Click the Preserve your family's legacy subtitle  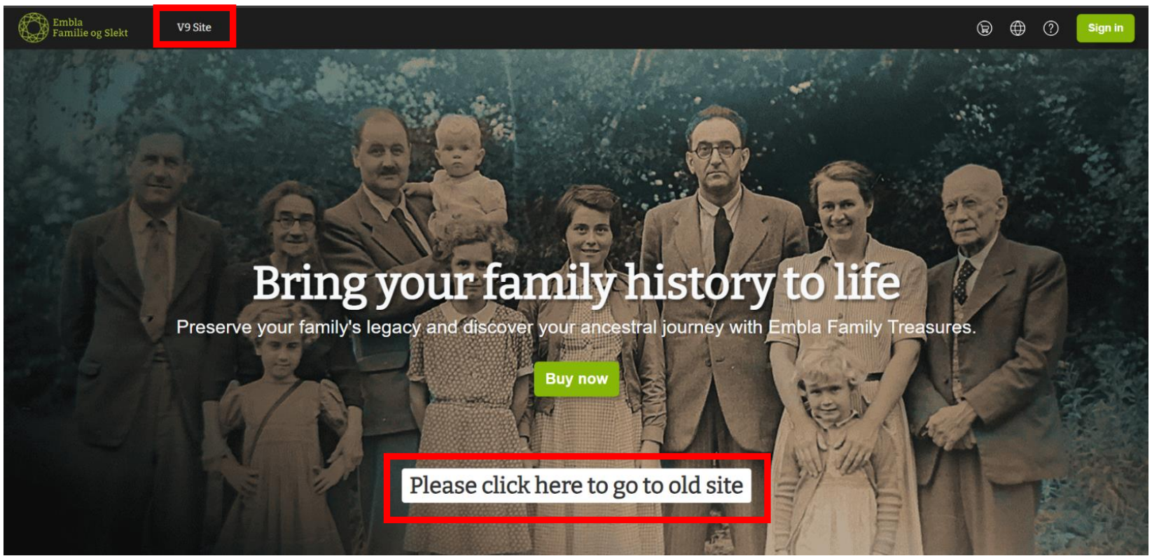coord(576,327)
